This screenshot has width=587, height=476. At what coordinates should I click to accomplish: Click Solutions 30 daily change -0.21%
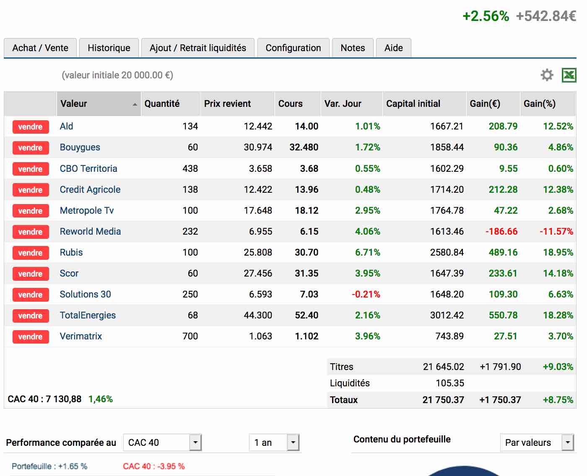click(366, 294)
